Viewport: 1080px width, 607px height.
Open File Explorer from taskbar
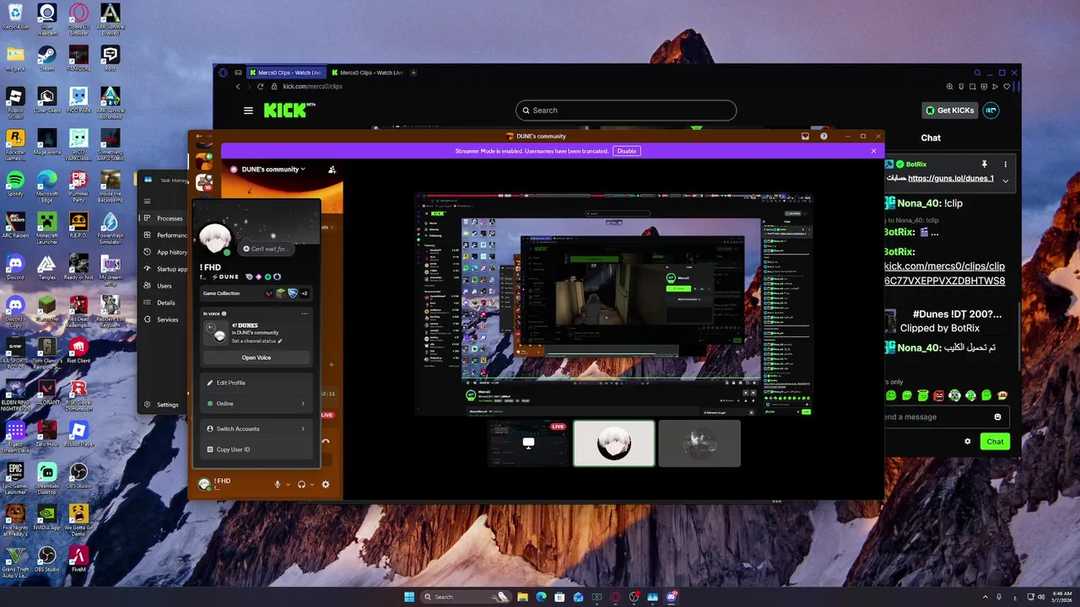click(x=522, y=597)
